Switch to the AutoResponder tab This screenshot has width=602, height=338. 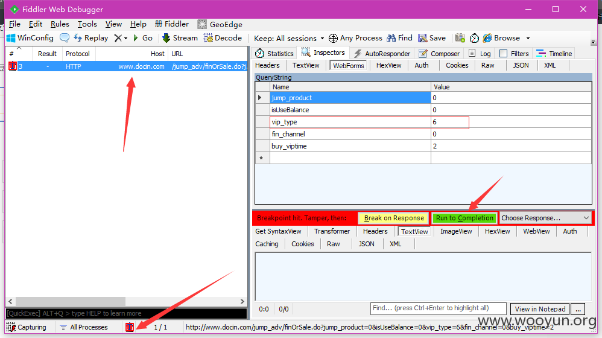[x=382, y=54]
